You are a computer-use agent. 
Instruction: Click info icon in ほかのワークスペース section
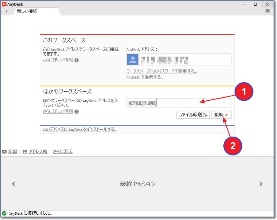tap(77, 112)
